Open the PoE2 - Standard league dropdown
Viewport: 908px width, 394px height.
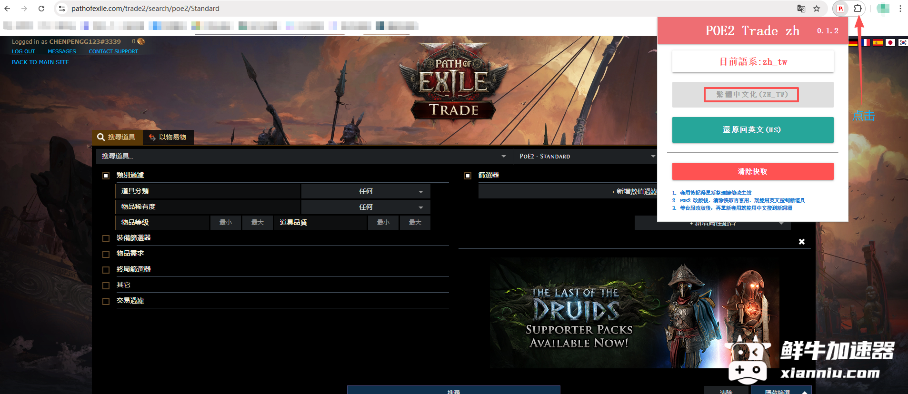pyautogui.click(x=587, y=156)
